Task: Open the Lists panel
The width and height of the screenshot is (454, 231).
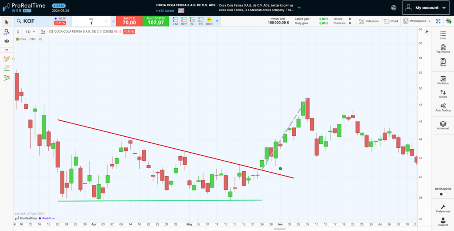Action: pos(443,35)
